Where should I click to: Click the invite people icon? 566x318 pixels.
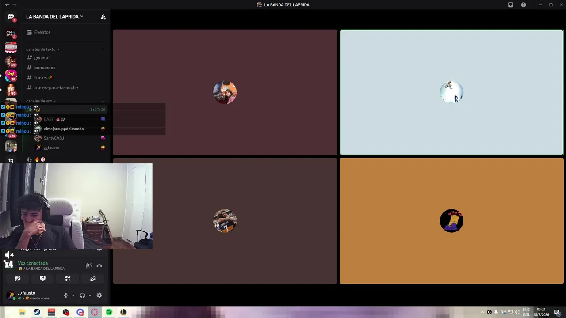click(103, 17)
